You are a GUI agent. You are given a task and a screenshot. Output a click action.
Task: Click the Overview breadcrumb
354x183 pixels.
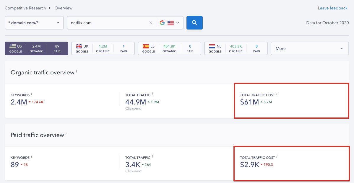pyautogui.click(x=64, y=8)
